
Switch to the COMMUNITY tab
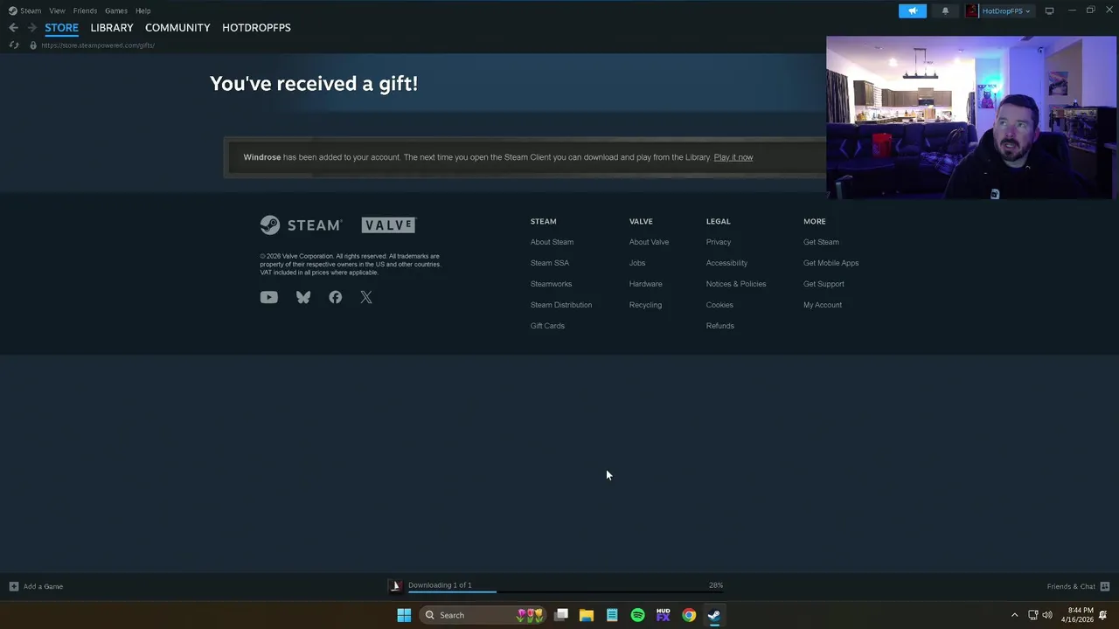[177, 28]
